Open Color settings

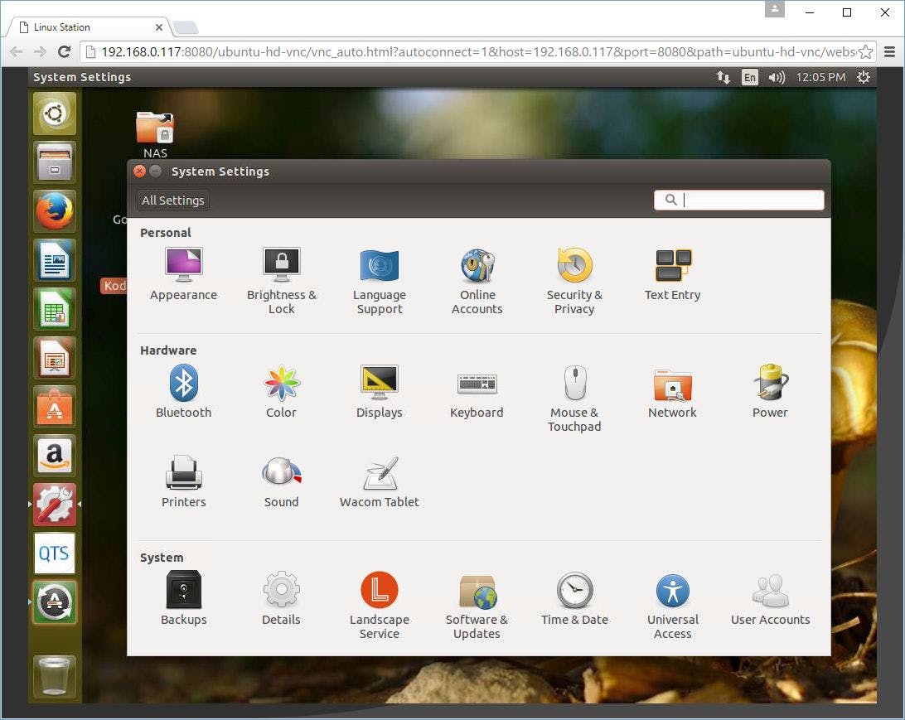tap(281, 392)
